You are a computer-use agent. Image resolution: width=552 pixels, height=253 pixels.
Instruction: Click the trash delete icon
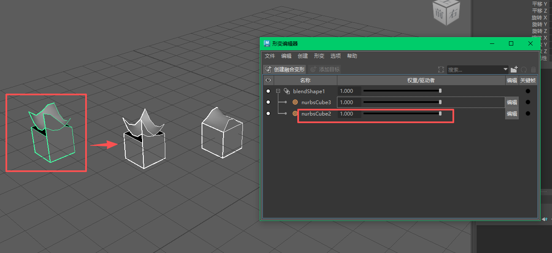[533, 70]
